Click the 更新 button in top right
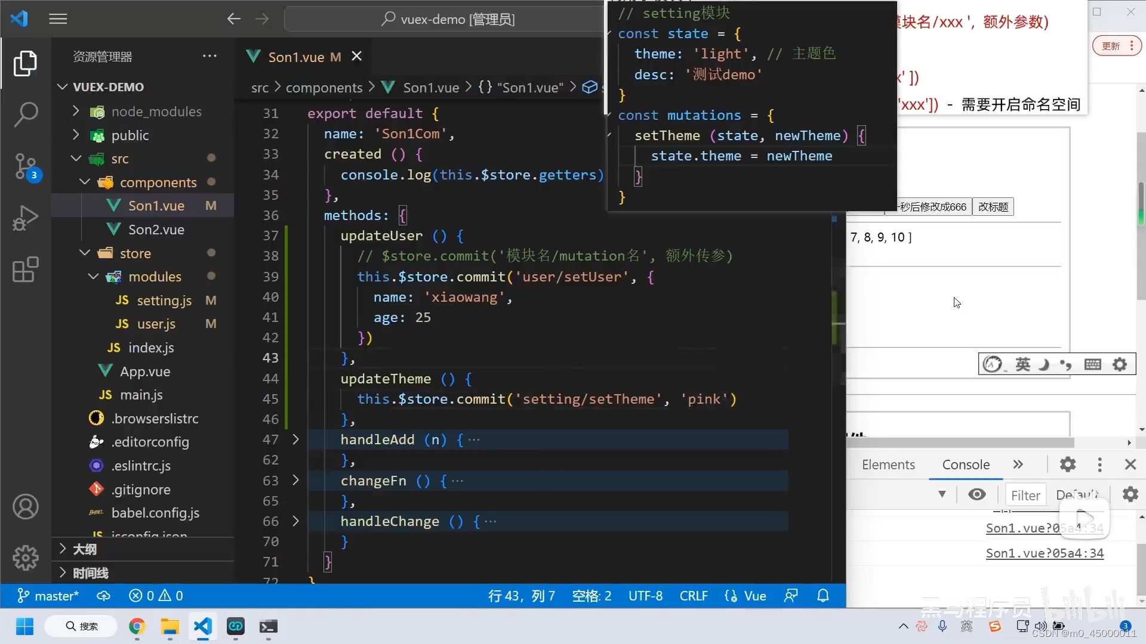The image size is (1146, 644). [x=1112, y=45]
